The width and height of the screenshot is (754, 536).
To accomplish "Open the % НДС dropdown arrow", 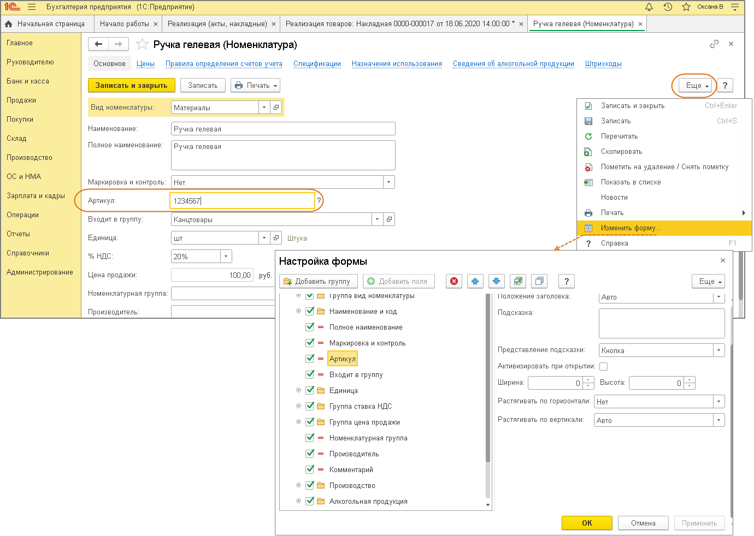I will (226, 257).
